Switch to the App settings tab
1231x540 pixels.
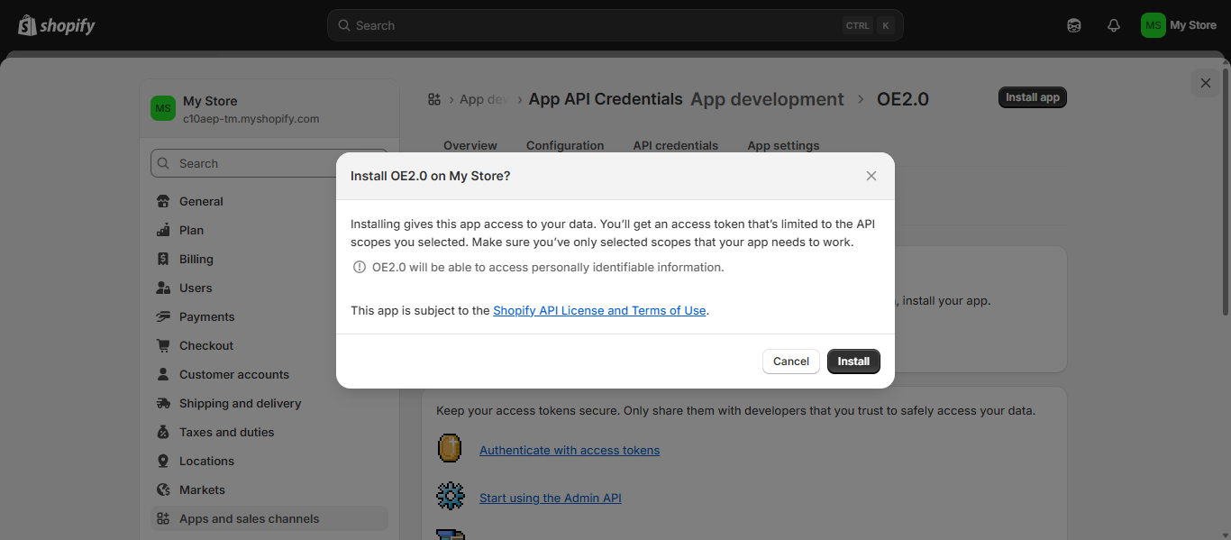point(783,145)
